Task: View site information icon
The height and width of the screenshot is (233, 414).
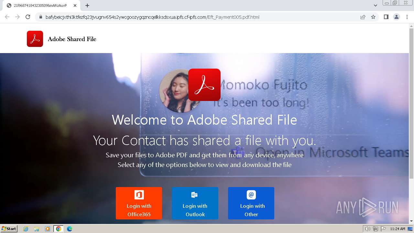Action: 41,17
